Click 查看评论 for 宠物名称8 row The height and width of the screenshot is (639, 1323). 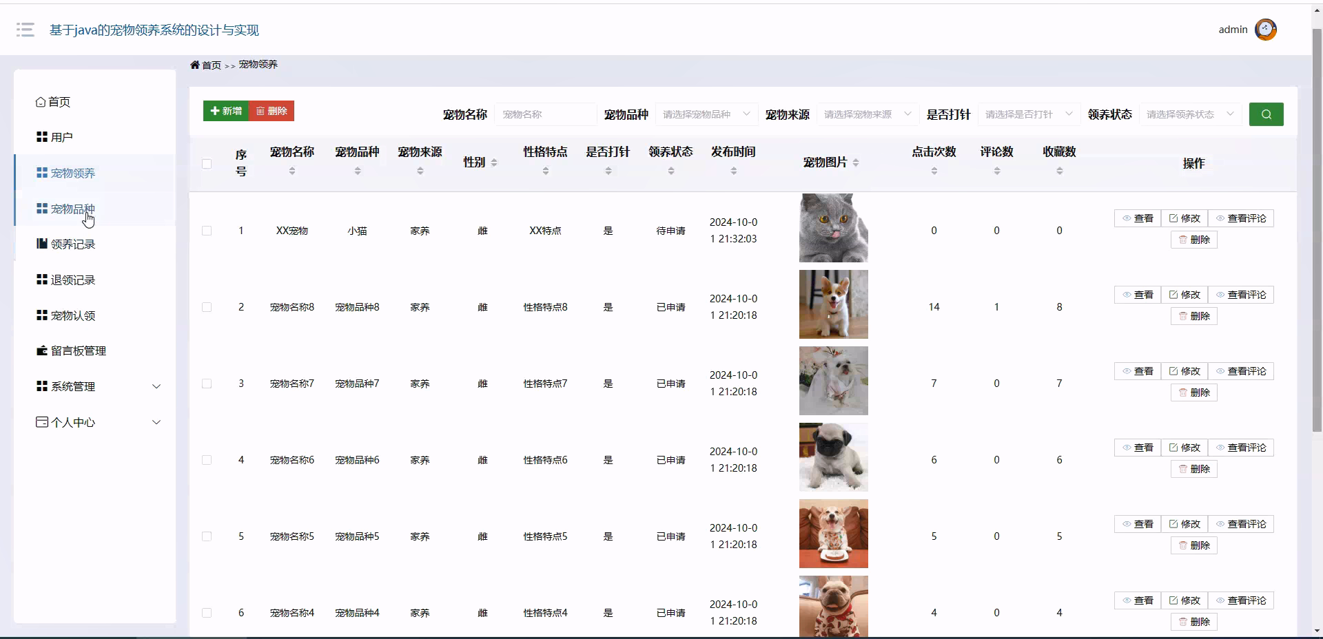(1241, 295)
